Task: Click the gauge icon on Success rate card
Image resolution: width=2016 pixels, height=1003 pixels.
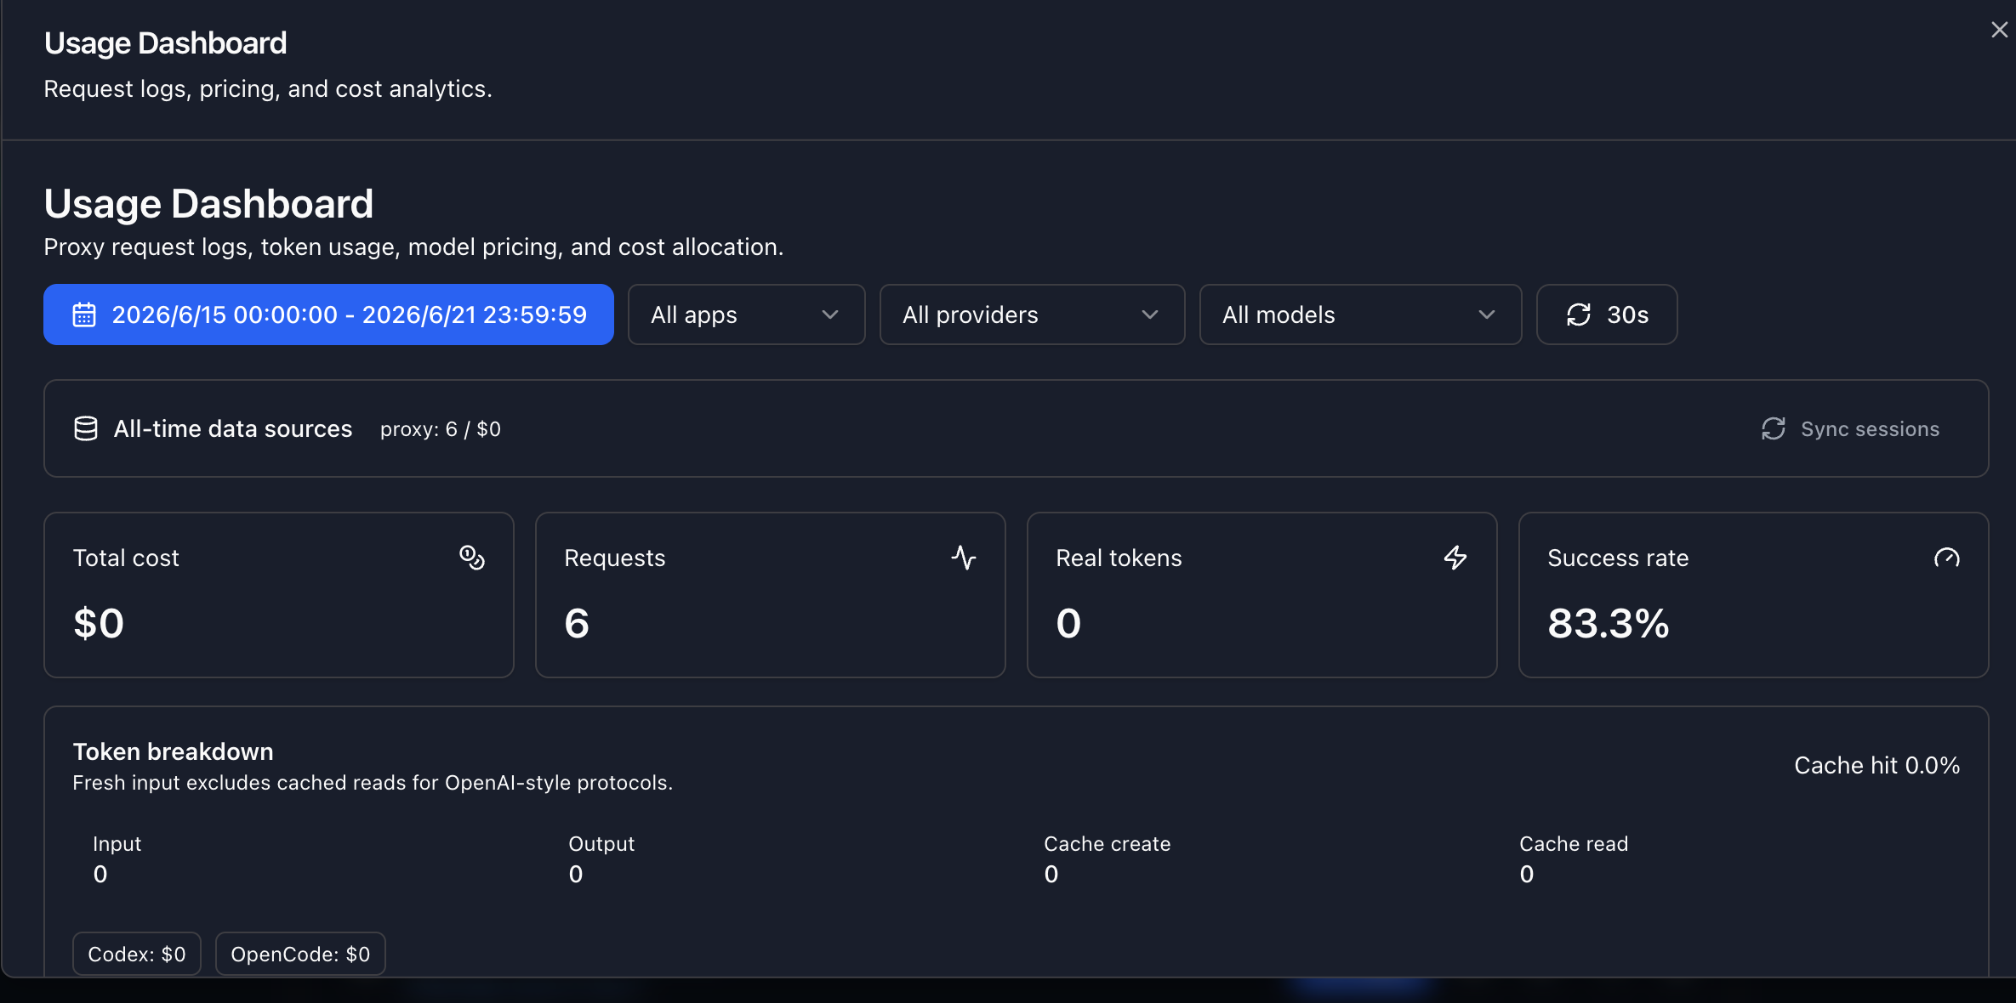Action: [x=1947, y=558]
